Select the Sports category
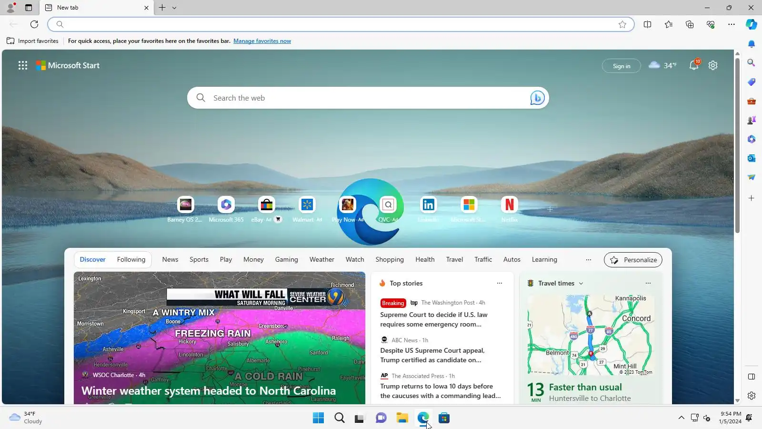This screenshot has width=762, height=429. point(199,260)
